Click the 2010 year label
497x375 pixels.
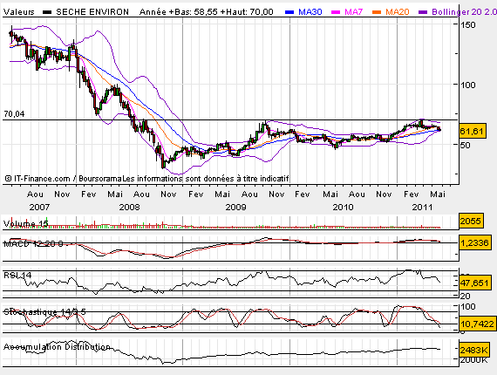pos(343,208)
